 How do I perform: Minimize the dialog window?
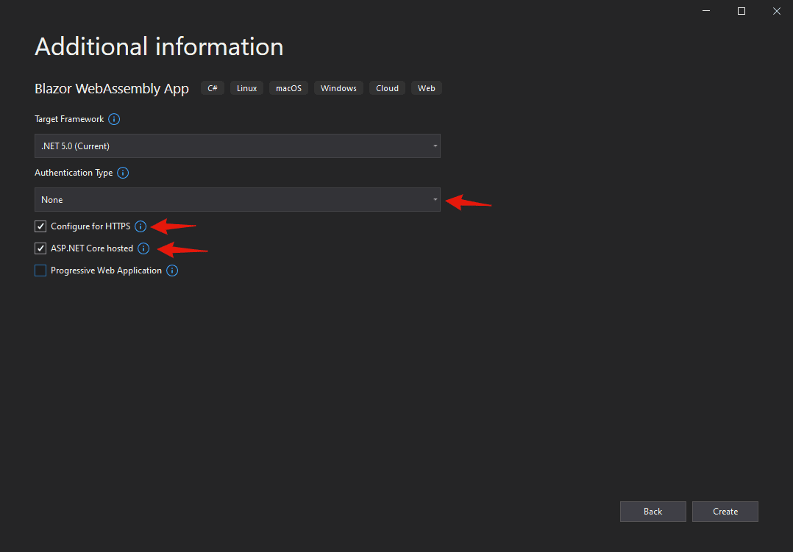click(706, 11)
